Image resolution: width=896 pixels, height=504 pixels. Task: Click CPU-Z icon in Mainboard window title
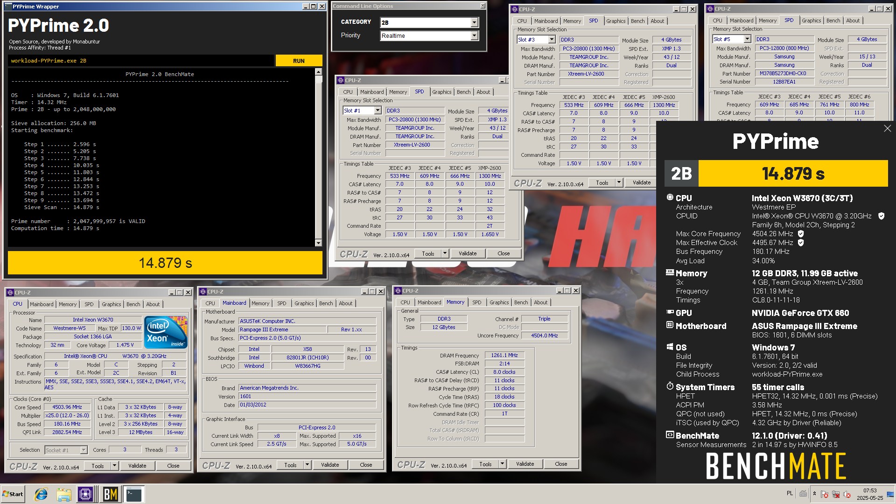pyautogui.click(x=203, y=292)
